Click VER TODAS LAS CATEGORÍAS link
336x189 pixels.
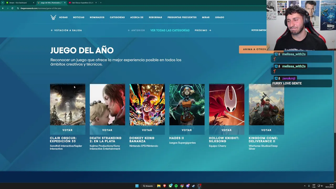tap(170, 30)
